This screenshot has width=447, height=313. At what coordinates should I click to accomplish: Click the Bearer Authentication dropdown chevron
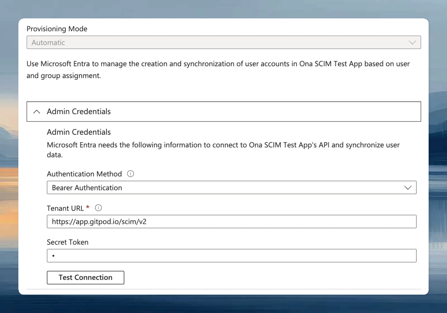point(408,187)
